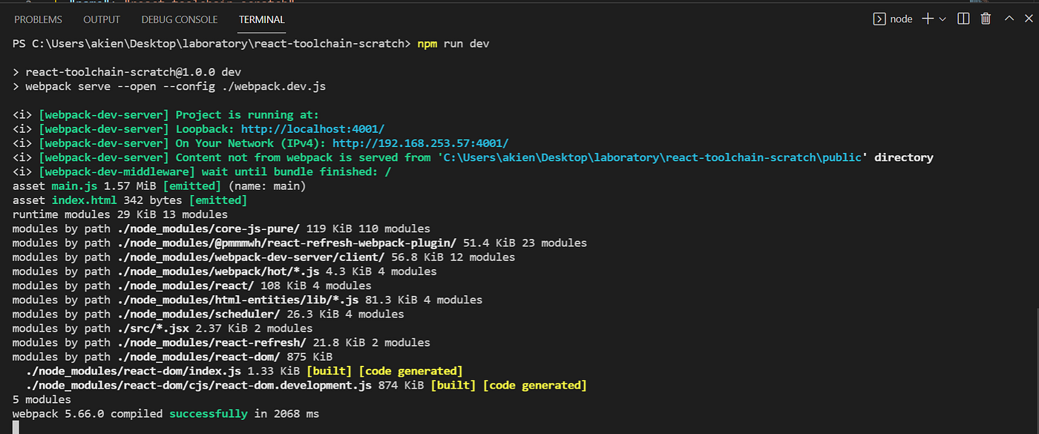Click the 'index.html' asset name
This screenshot has width=1039, height=434.
pyautogui.click(x=83, y=200)
